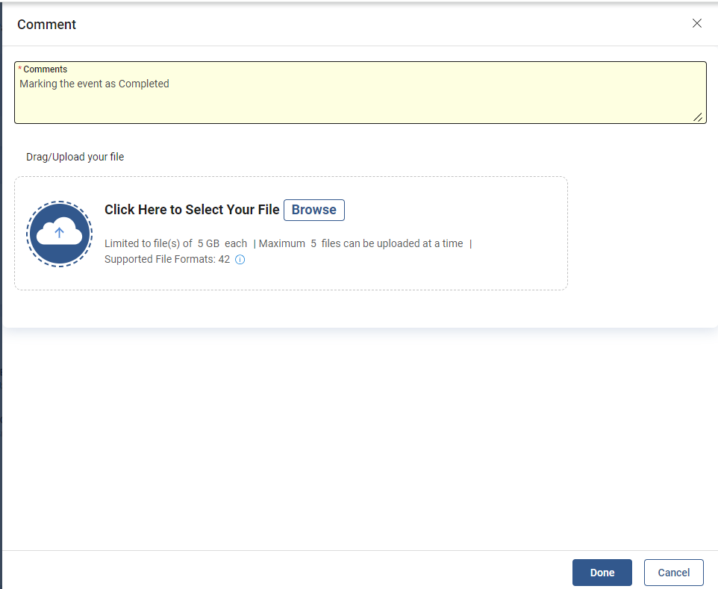Click the word 'Completed' in the comment
The height and width of the screenshot is (589, 718).
[144, 84]
